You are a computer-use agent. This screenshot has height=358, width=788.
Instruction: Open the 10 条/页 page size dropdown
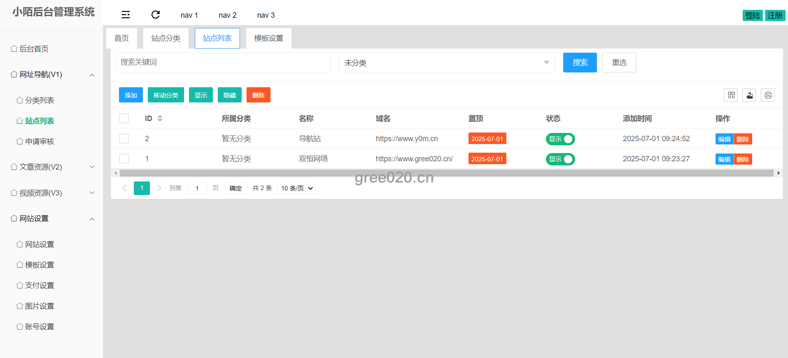[296, 188]
